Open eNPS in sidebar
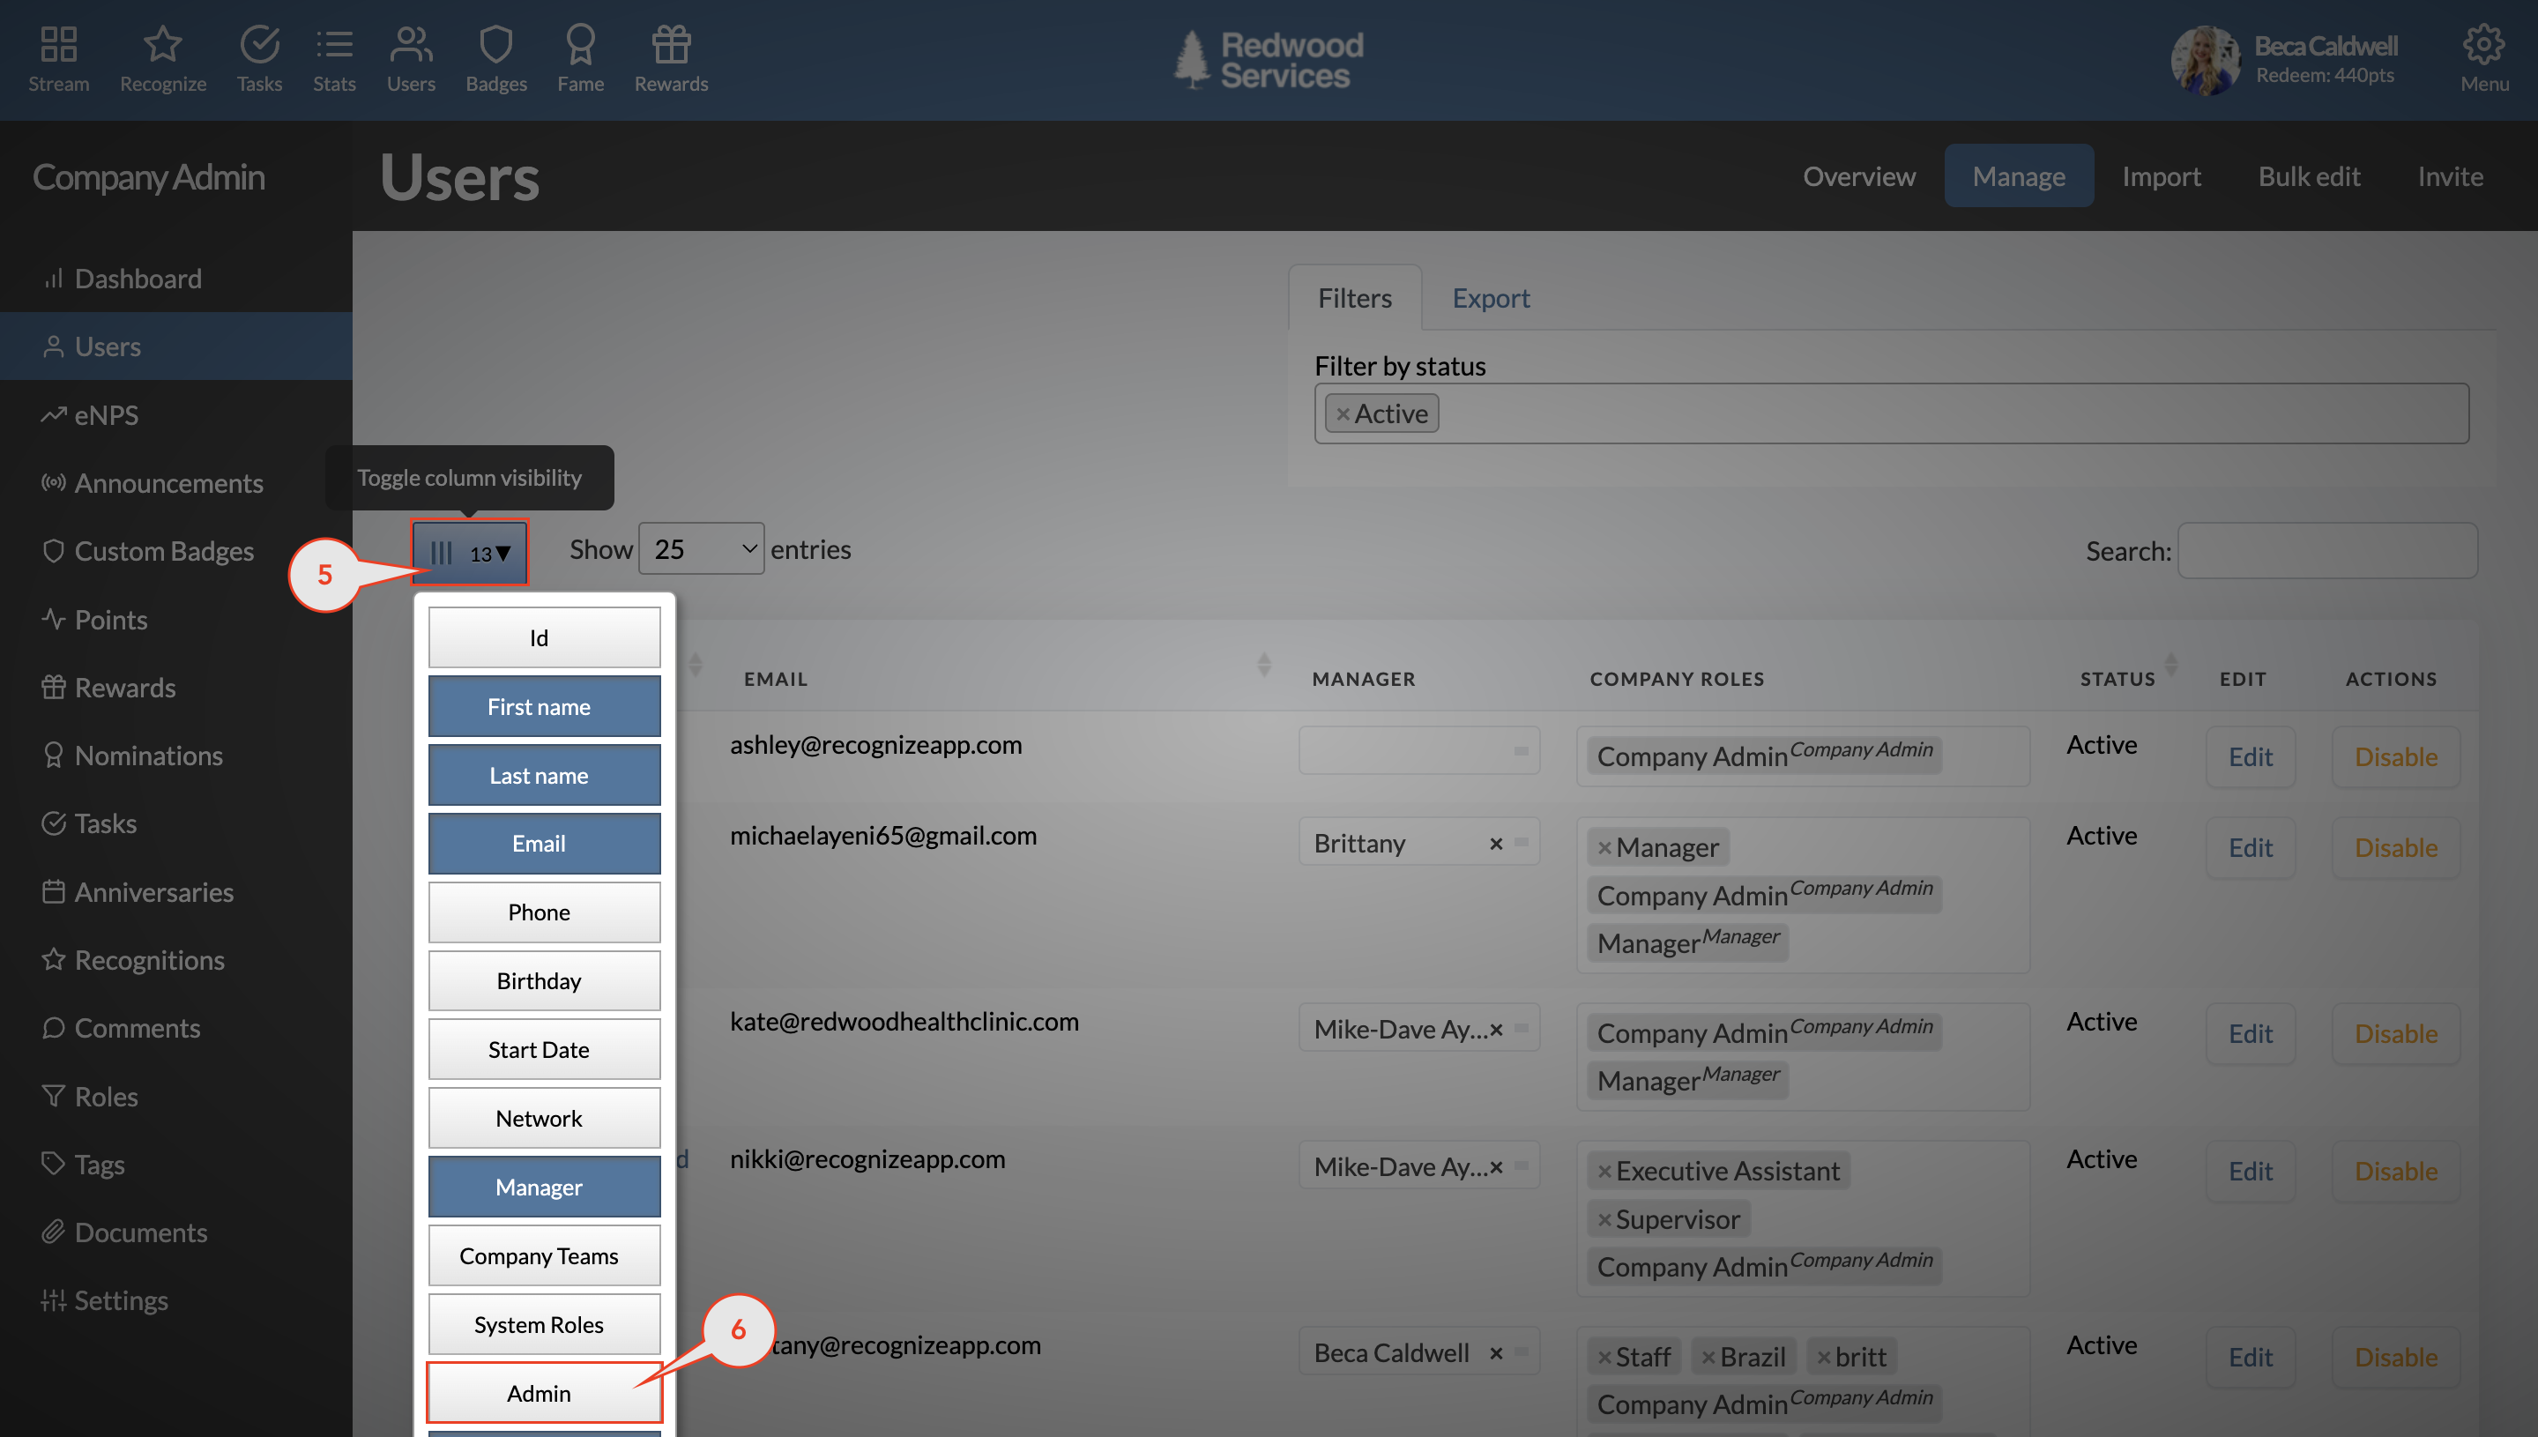 [x=175, y=414]
